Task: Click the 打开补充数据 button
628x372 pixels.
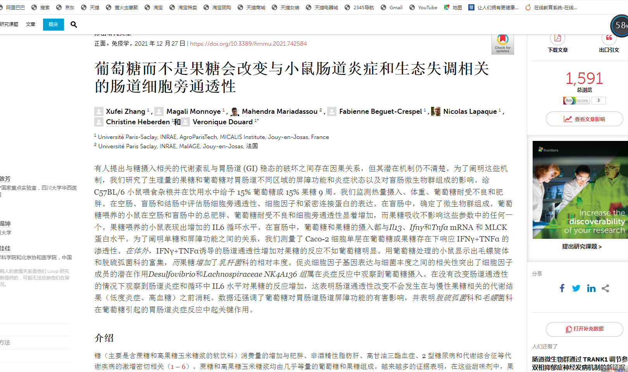Action: 584,329
